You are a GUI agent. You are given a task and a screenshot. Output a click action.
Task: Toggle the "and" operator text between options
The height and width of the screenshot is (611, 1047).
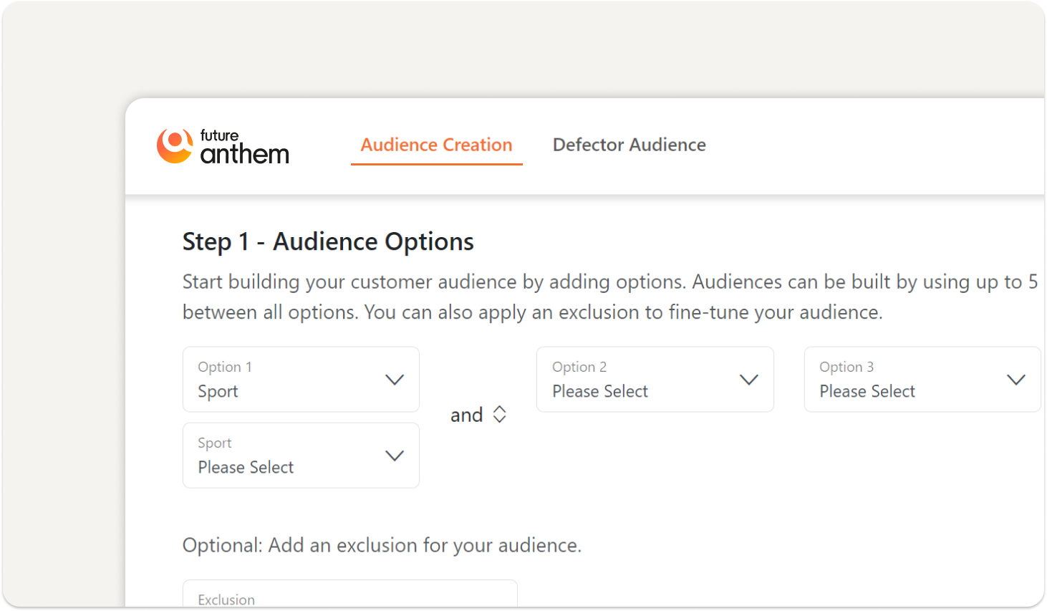point(466,415)
